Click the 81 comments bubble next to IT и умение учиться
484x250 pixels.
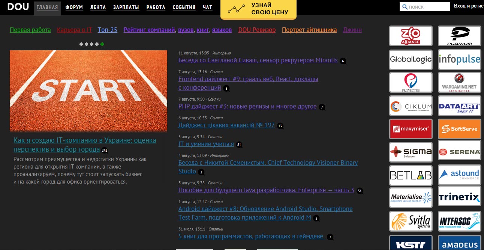point(239,145)
